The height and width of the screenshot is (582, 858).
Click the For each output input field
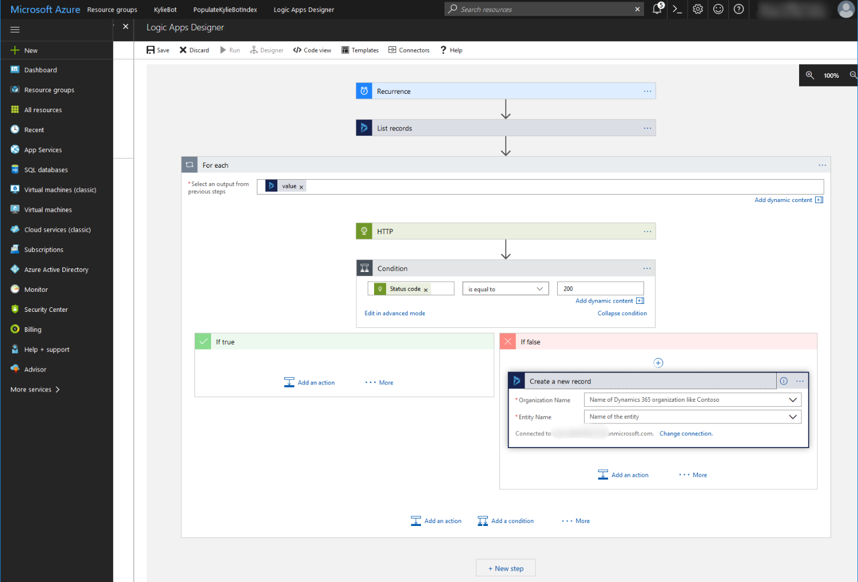540,187
